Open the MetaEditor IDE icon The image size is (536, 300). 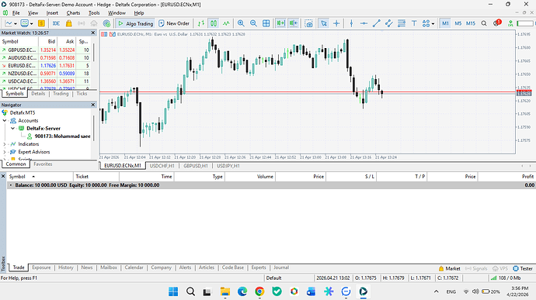[56, 23]
